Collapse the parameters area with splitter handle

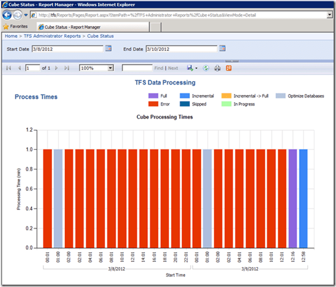tap(231, 61)
